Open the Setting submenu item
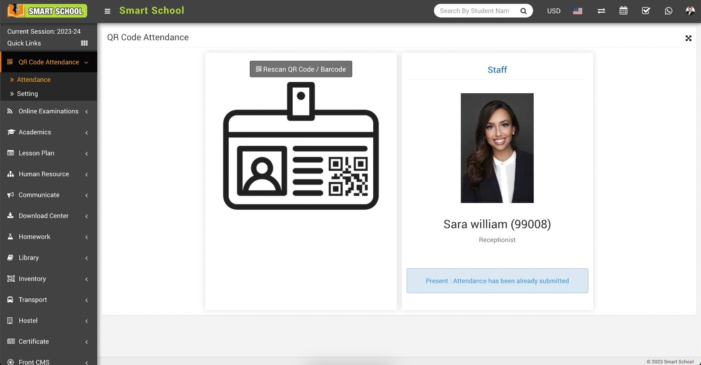The width and height of the screenshot is (701, 365). (x=27, y=94)
